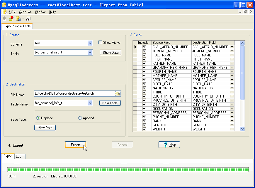Uncheck Include for CIVIL_AFFAIR_NUMBER
Image resolution: width=255 pixels, height=188 pixels.
click(144, 47)
